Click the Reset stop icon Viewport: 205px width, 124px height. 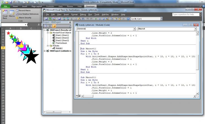click(x=103, y=19)
